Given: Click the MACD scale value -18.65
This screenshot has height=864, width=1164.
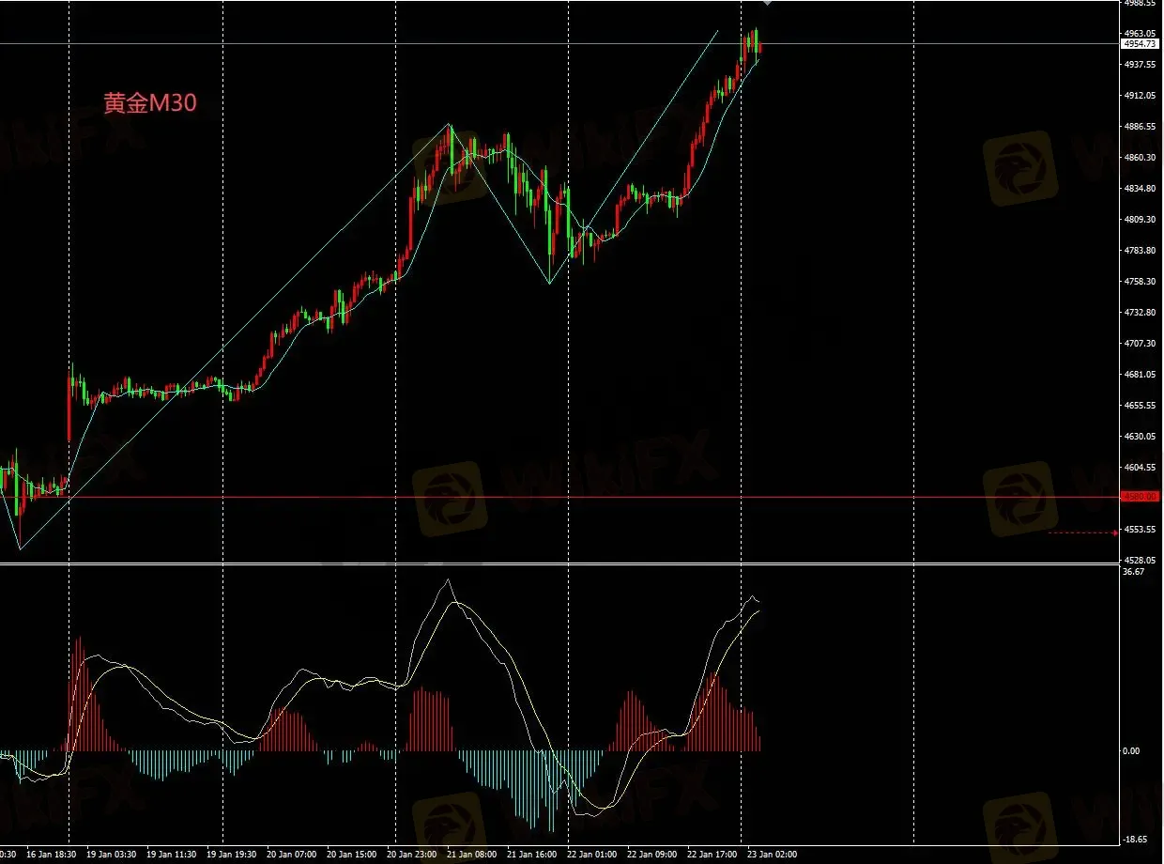Looking at the screenshot, I should pyautogui.click(x=1135, y=840).
